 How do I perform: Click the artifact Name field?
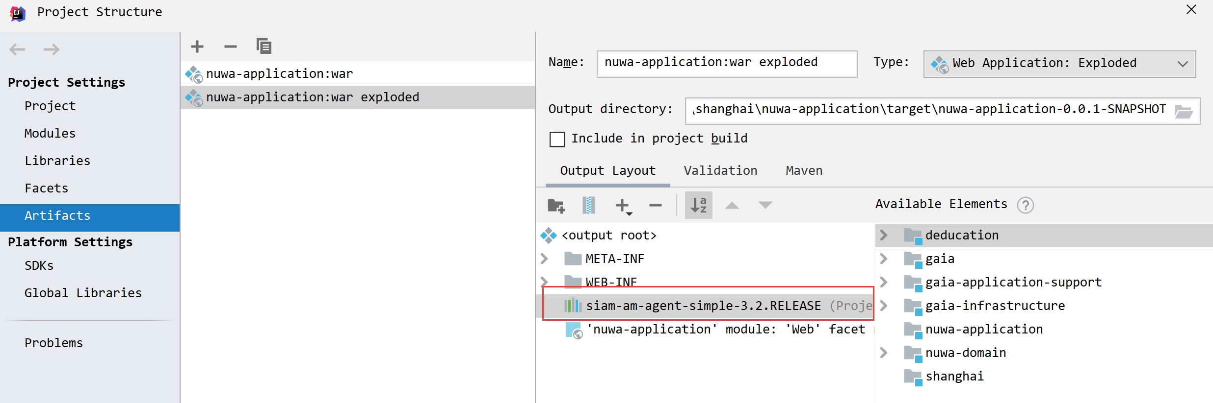coord(727,64)
